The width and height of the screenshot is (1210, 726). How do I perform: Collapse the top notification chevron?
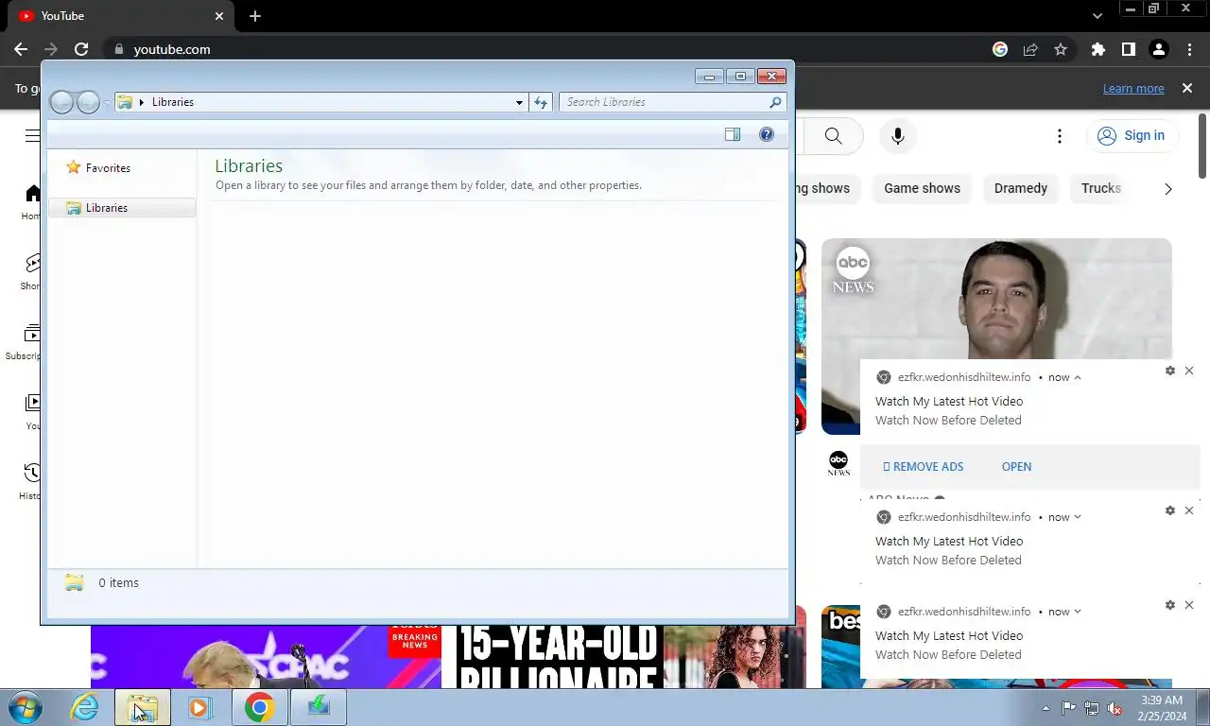[x=1077, y=377]
